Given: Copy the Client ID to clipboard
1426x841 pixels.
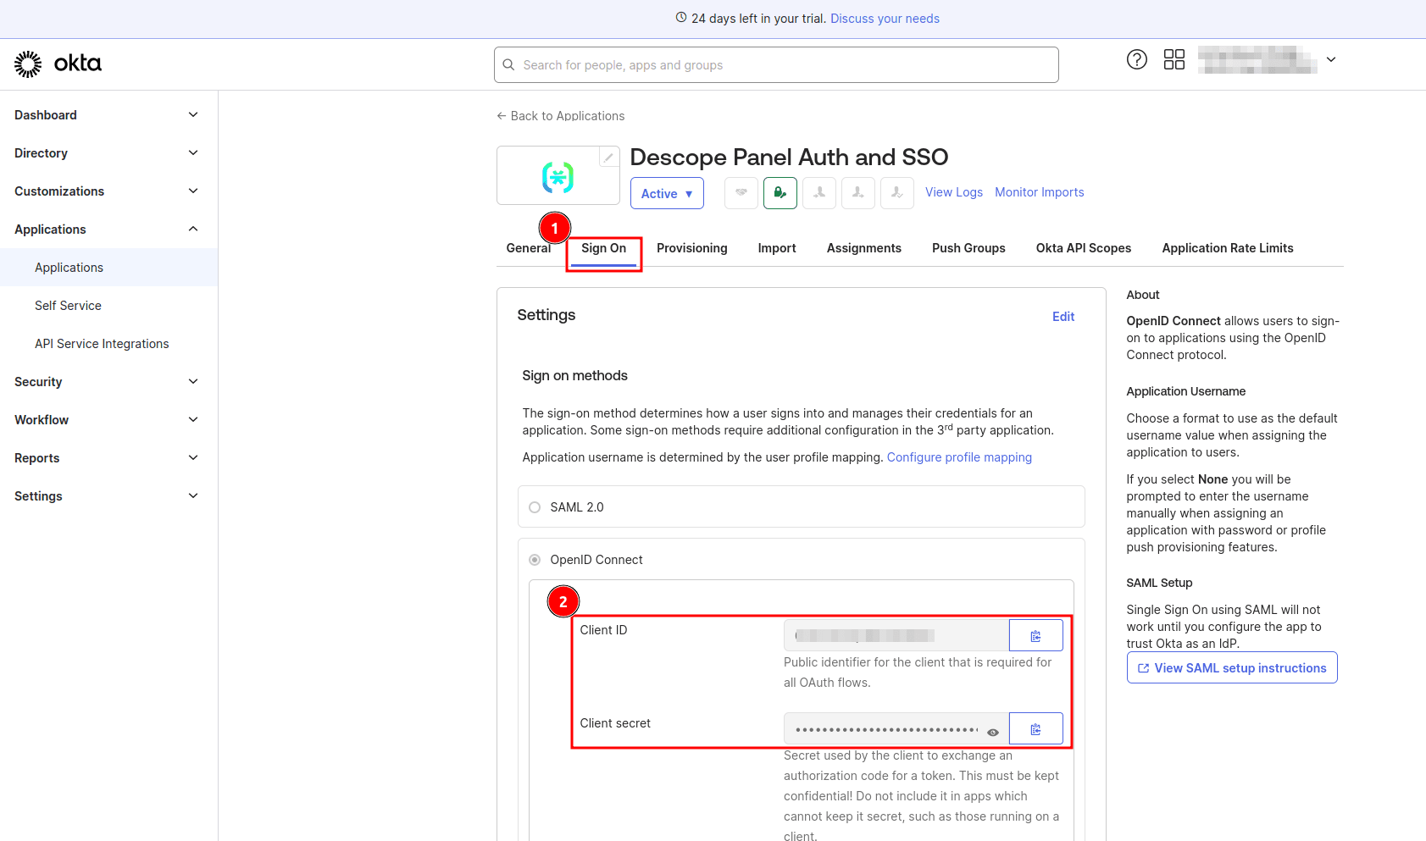Looking at the screenshot, I should 1035,634.
